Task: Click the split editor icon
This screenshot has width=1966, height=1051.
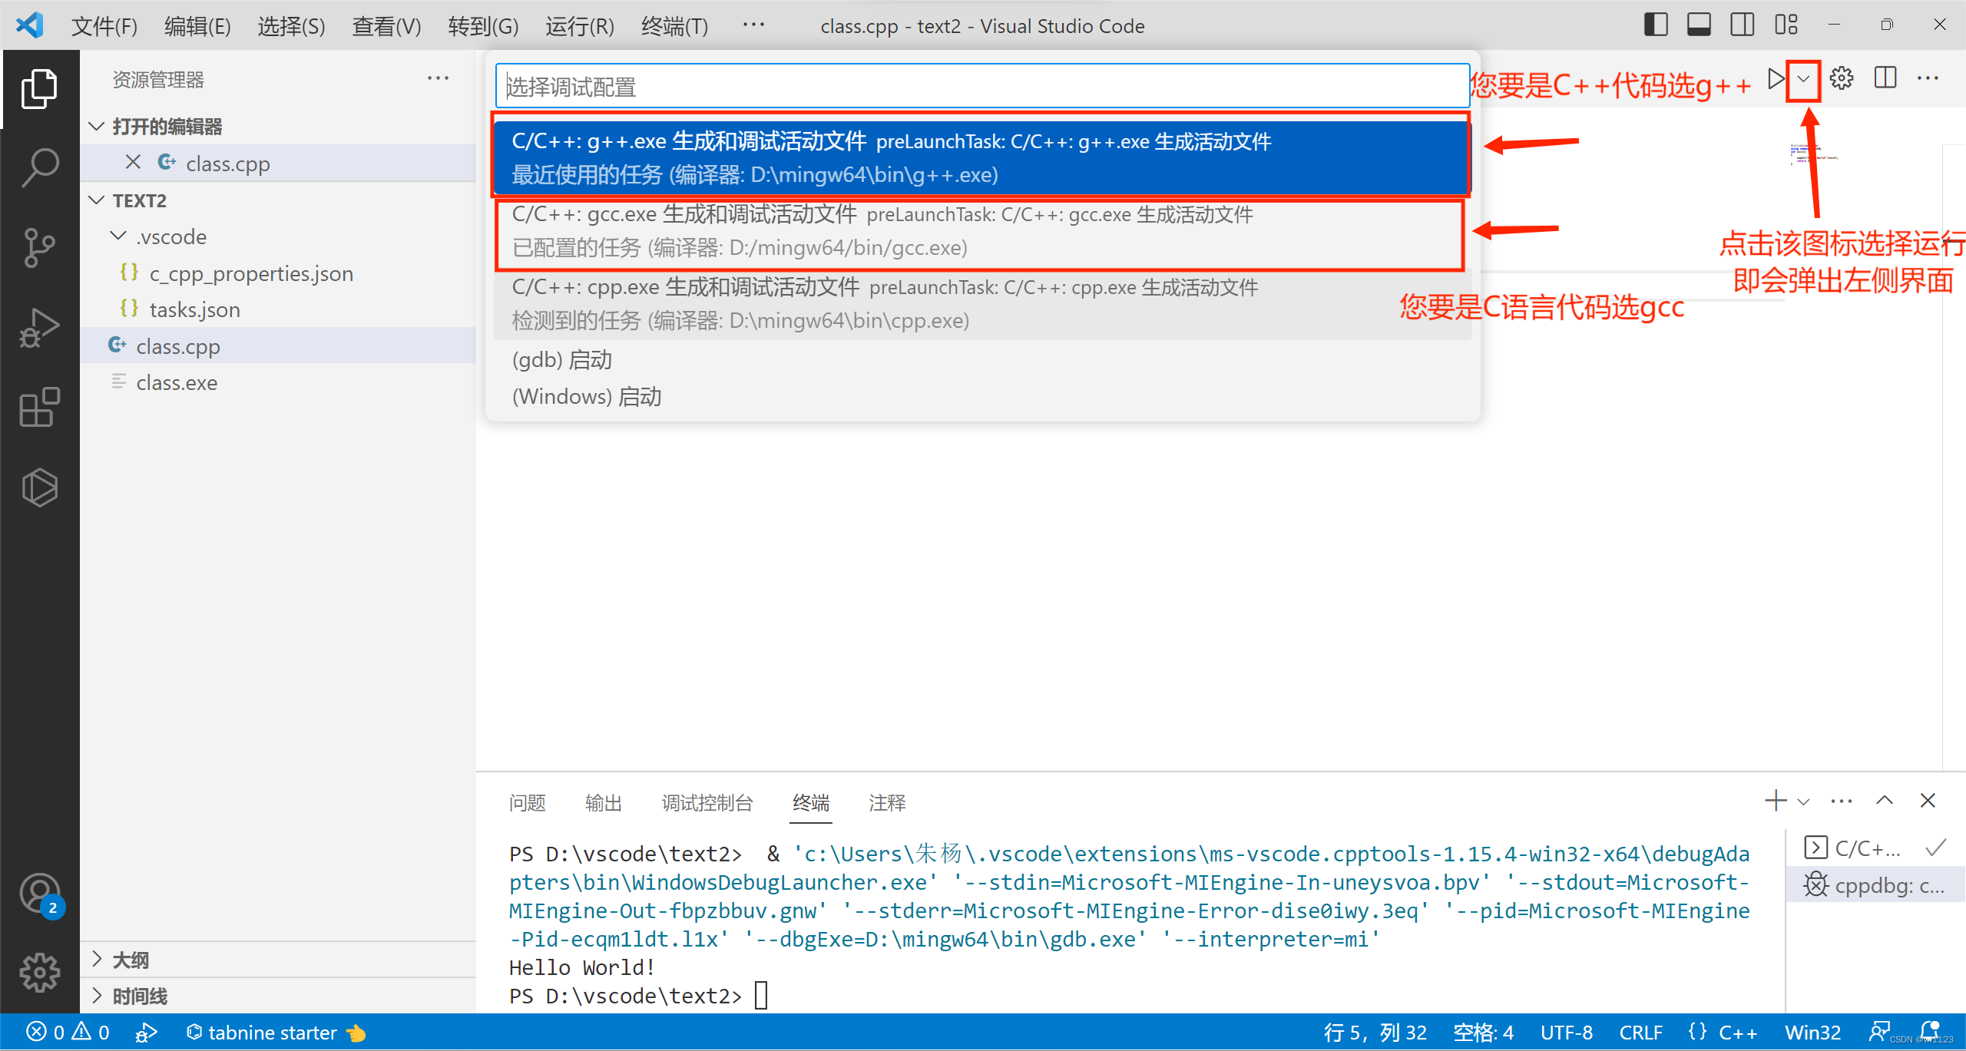Action: tap(1885, 78)
